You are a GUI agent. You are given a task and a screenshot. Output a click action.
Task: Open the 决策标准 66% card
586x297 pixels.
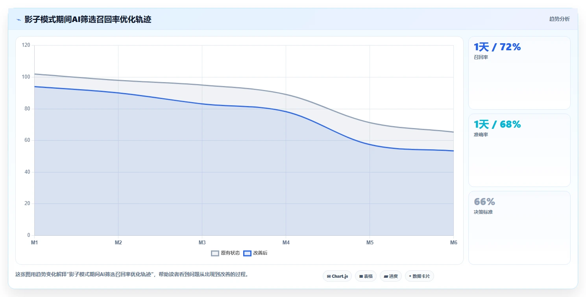(519, 228)
